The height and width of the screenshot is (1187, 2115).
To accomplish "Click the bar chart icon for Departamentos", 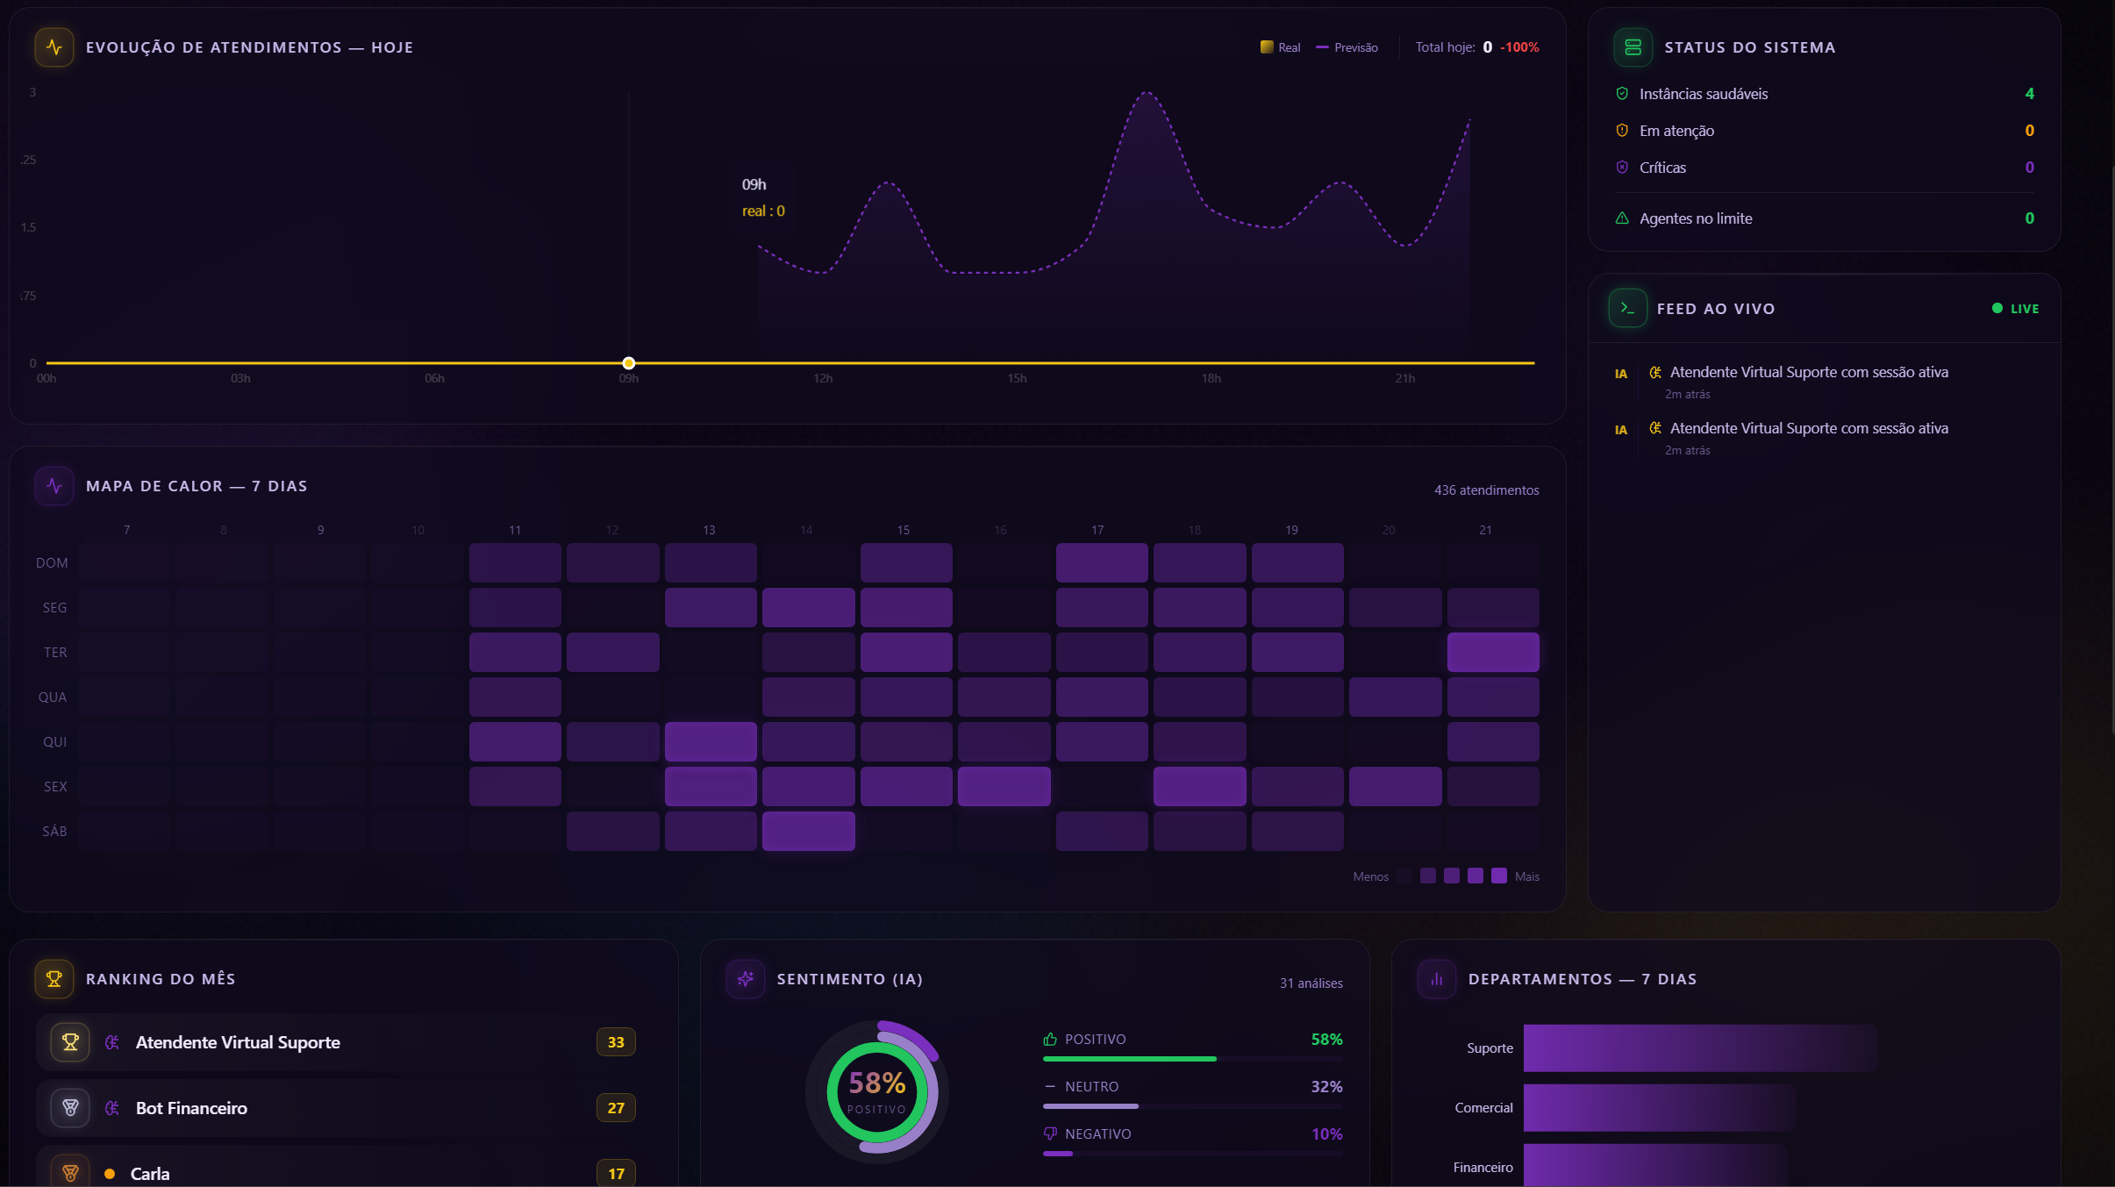I will 1437,979.
